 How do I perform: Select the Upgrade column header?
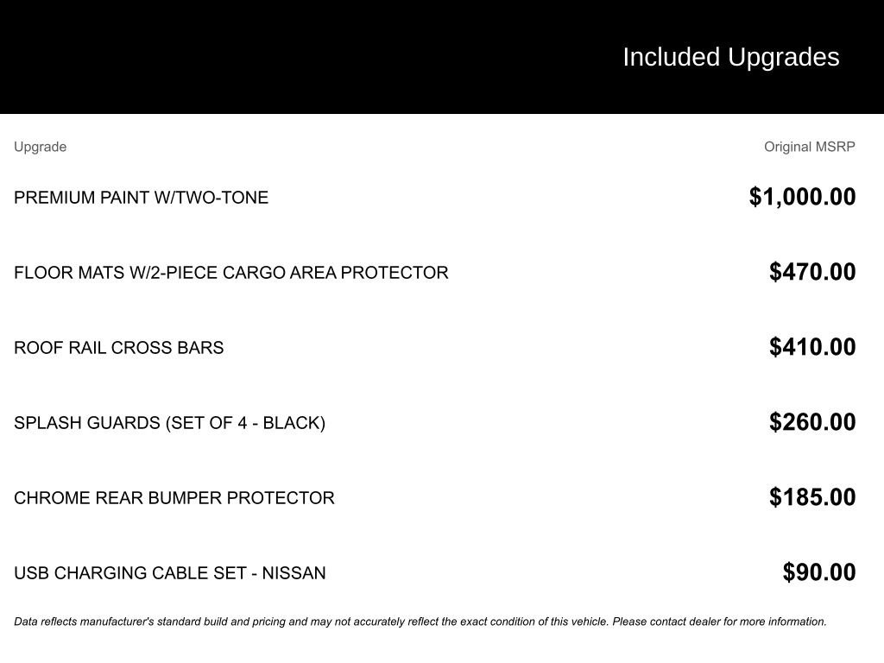40,147
